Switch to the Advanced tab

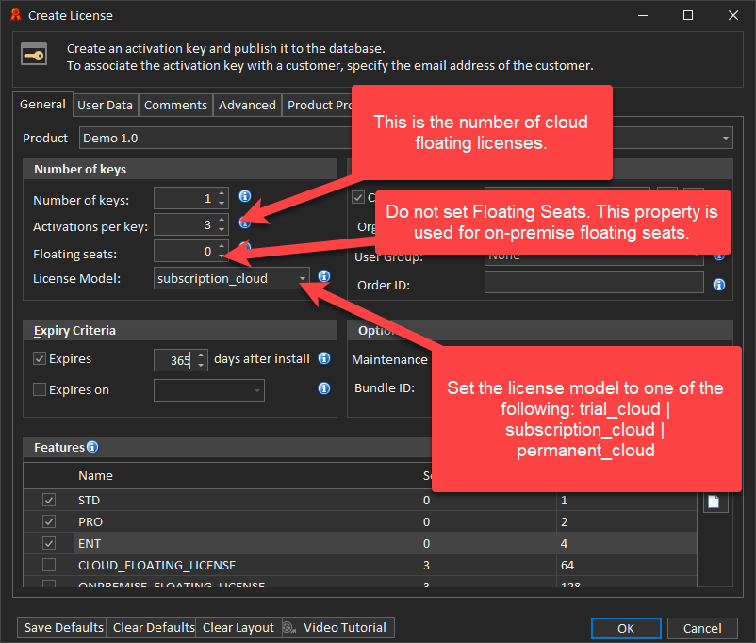coord(247,106)
